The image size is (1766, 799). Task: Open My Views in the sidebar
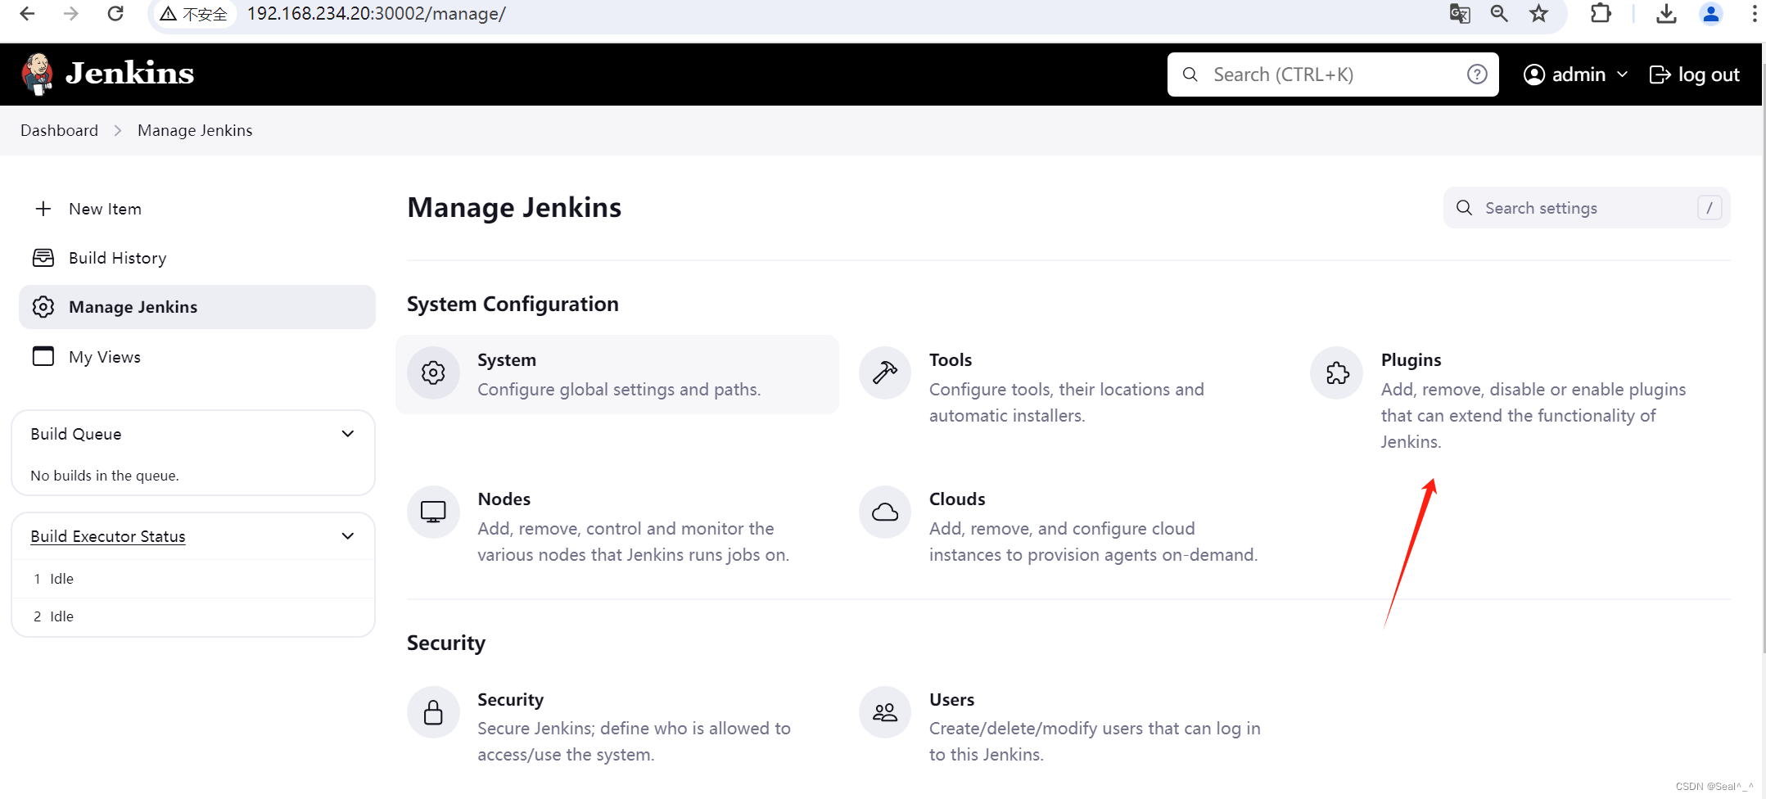(197, 356)
